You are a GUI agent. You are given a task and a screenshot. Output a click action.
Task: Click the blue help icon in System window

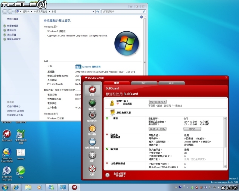point(142,17)
